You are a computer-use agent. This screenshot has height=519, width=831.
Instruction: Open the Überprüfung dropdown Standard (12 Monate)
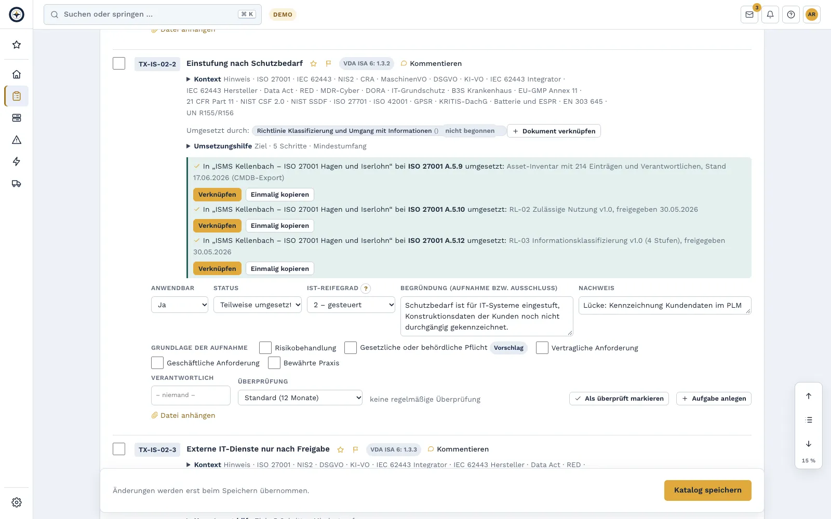tap(300, 398)
